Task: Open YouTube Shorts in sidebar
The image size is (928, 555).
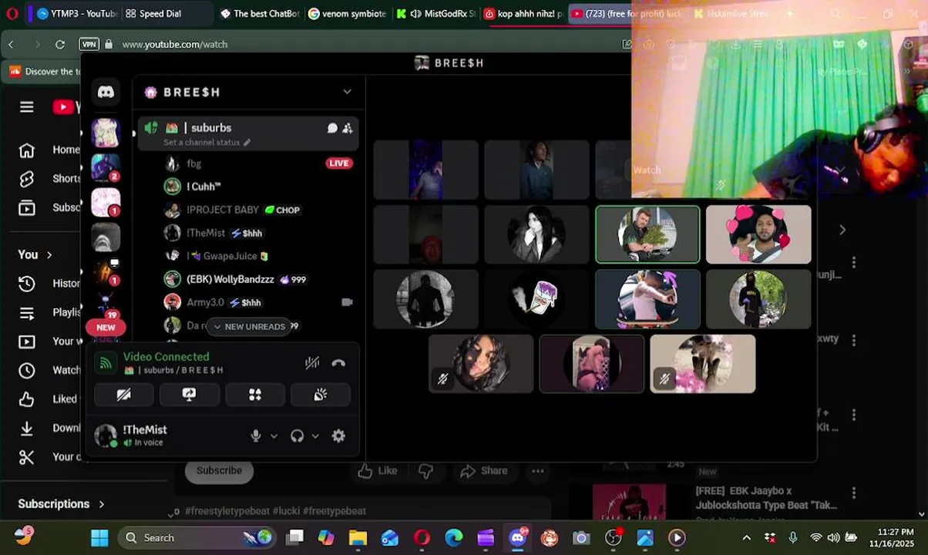Action: click(x=49, y=179)
